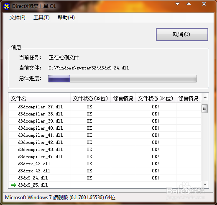Viewport: 217px width, 205px height.
Task: Open the 帮助(H) menu
Action: click(66, 18)
